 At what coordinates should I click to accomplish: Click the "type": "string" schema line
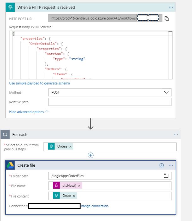[x=69, y=59]
